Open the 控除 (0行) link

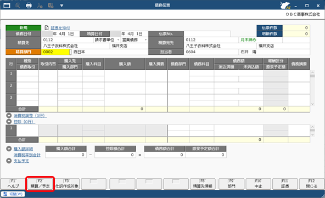pyautogui.click(x=24, y=122)
